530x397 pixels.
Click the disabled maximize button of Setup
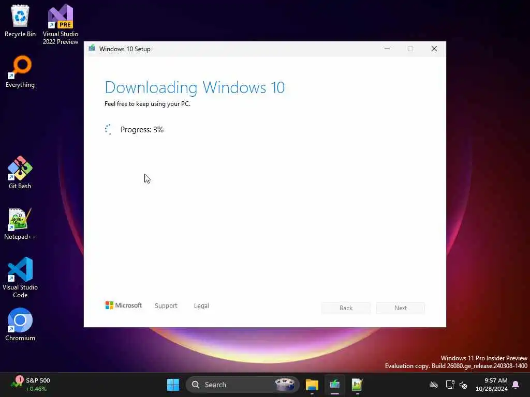(x=410, y=49)
